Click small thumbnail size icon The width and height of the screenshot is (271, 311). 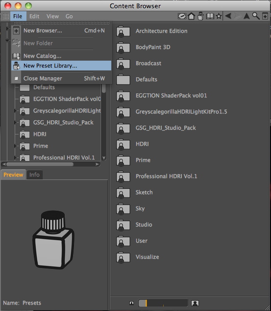pyautogui.click(x=131, y=303)
